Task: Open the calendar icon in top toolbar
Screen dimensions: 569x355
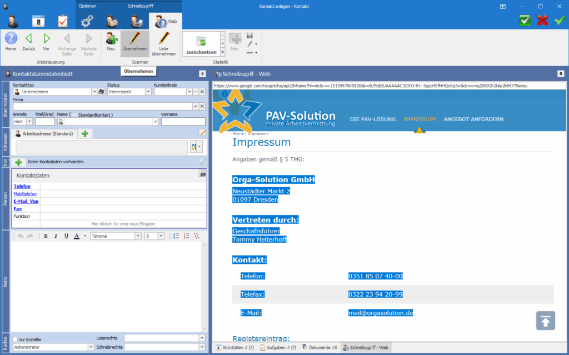Action: click(x=38, y=22)
